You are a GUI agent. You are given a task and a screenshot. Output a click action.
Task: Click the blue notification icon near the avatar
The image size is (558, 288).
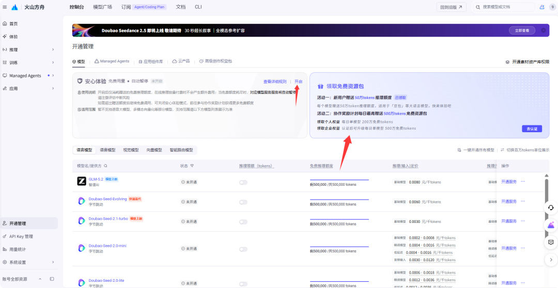[x=542, y=7]
